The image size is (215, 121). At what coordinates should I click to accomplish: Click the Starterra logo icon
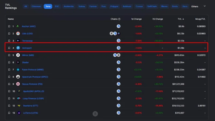tap(19, 106)
